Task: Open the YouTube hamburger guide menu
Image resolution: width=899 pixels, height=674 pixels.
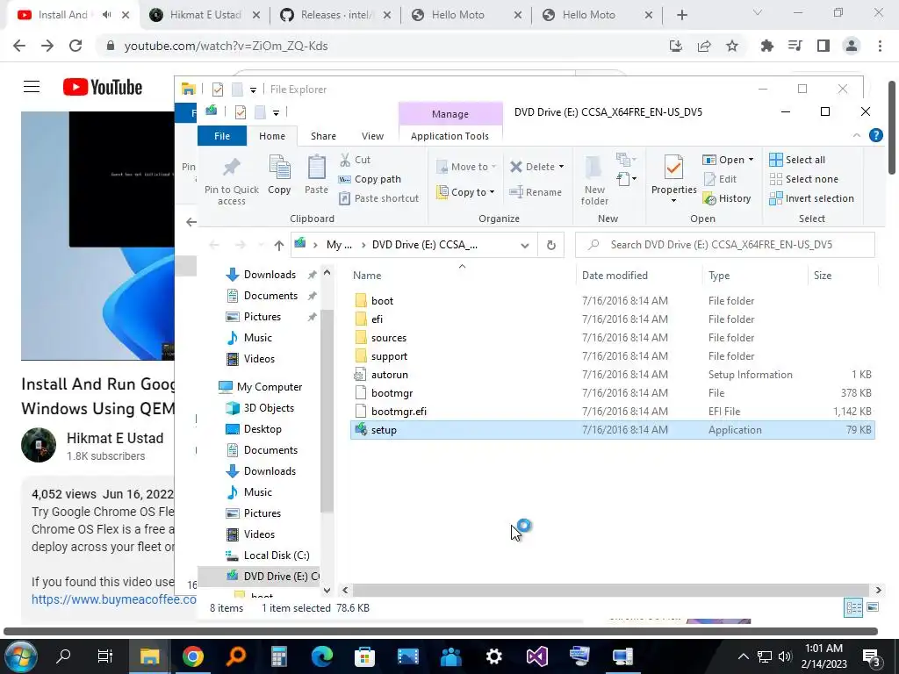Action: 32,87
